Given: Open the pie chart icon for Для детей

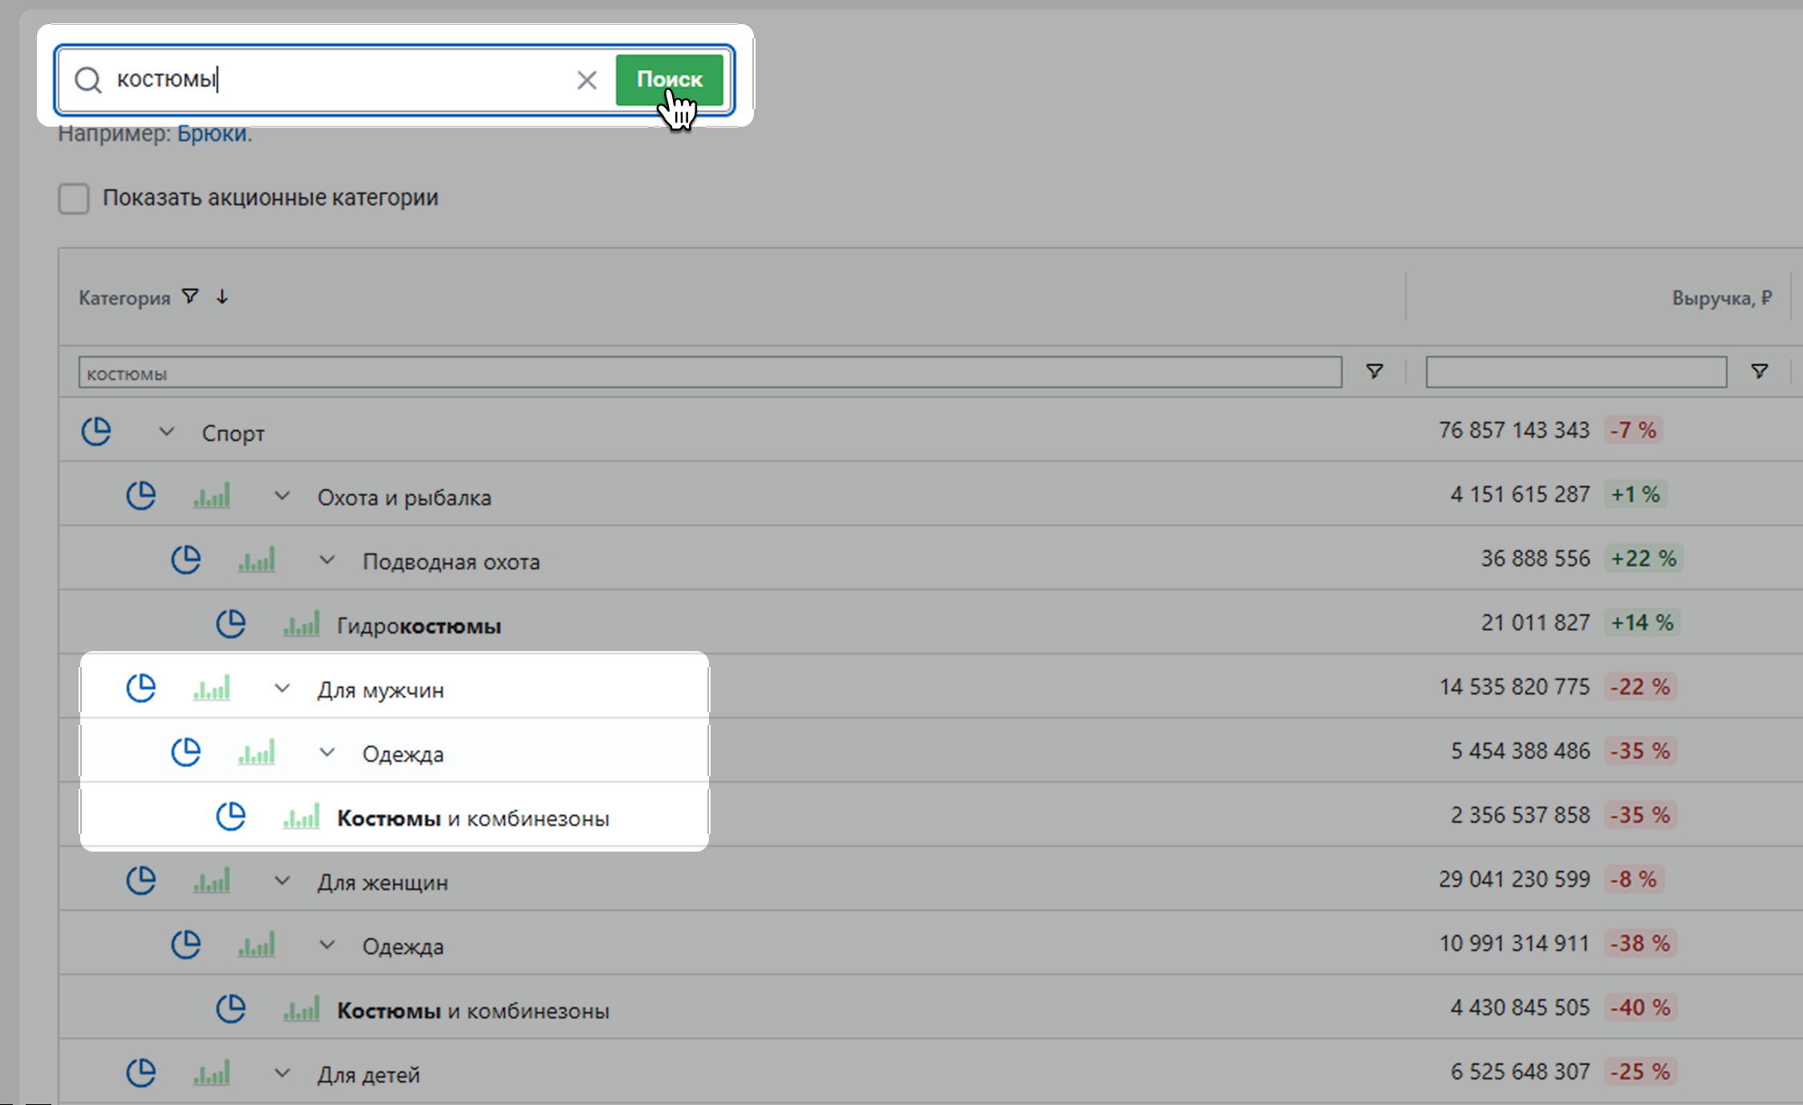Looking at the screenshot, I should pos(141,1073).
